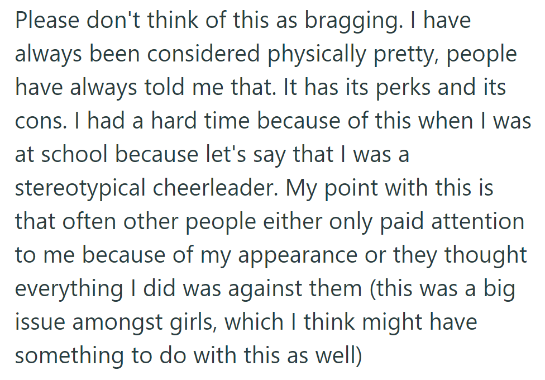The image size is (545, 380).
Task: Click the word "physically" in the paragraph
Action: 314,54
